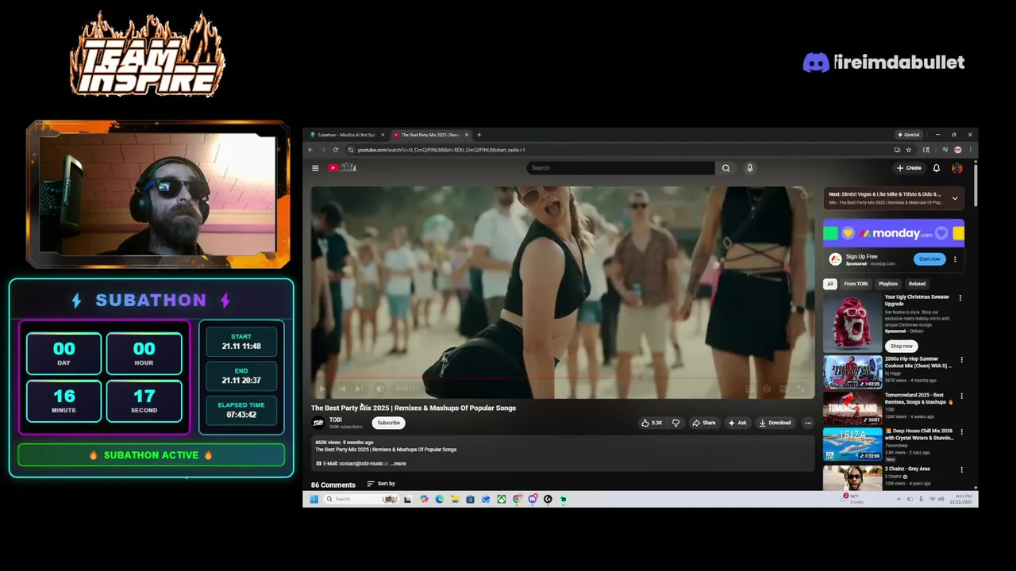Screen dimensions: 1016x571
Task: Open options for Ugly Christmas Sweater ad
Action: coord(960,298)
